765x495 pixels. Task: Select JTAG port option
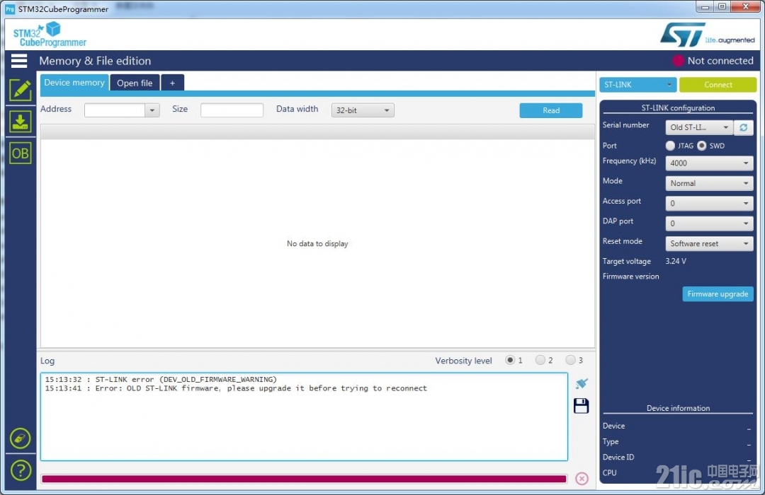[670, 146]
